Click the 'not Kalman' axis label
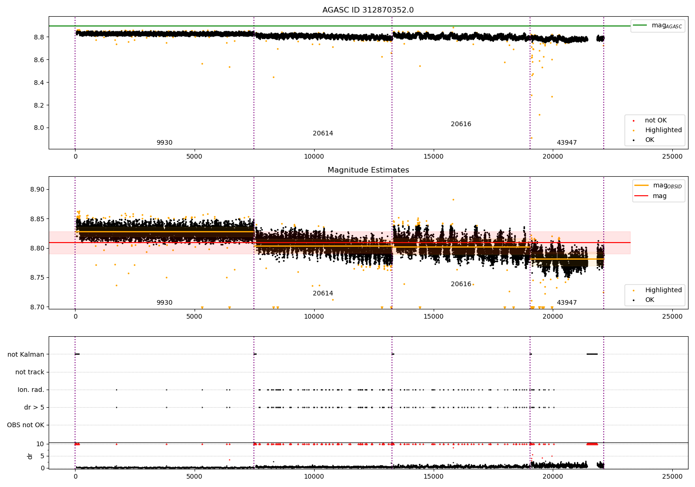The image size is (695, 487). click(26, 354)
